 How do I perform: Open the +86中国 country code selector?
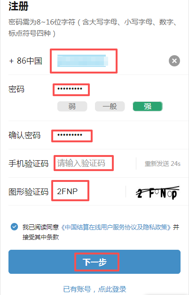26,61
